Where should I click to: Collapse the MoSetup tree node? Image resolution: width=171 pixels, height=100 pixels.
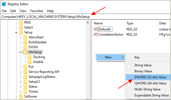tap(21, 52)
